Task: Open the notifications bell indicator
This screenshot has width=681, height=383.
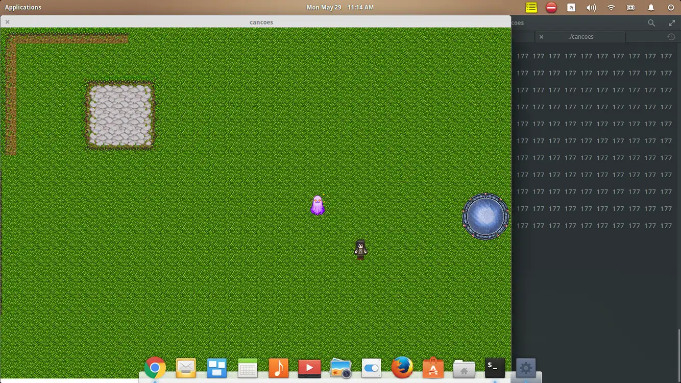Action: [651, 8]
